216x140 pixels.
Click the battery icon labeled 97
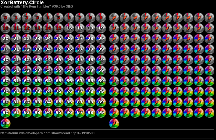tap(80, 113)
